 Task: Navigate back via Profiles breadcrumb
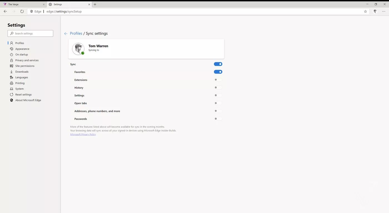(76, 33)
